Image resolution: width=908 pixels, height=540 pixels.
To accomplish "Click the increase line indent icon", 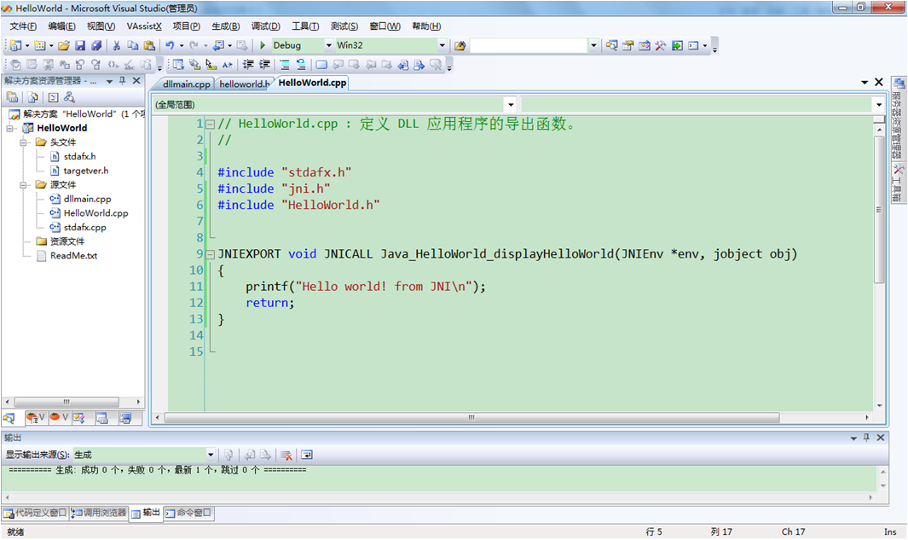I will [x=264, y=64].
